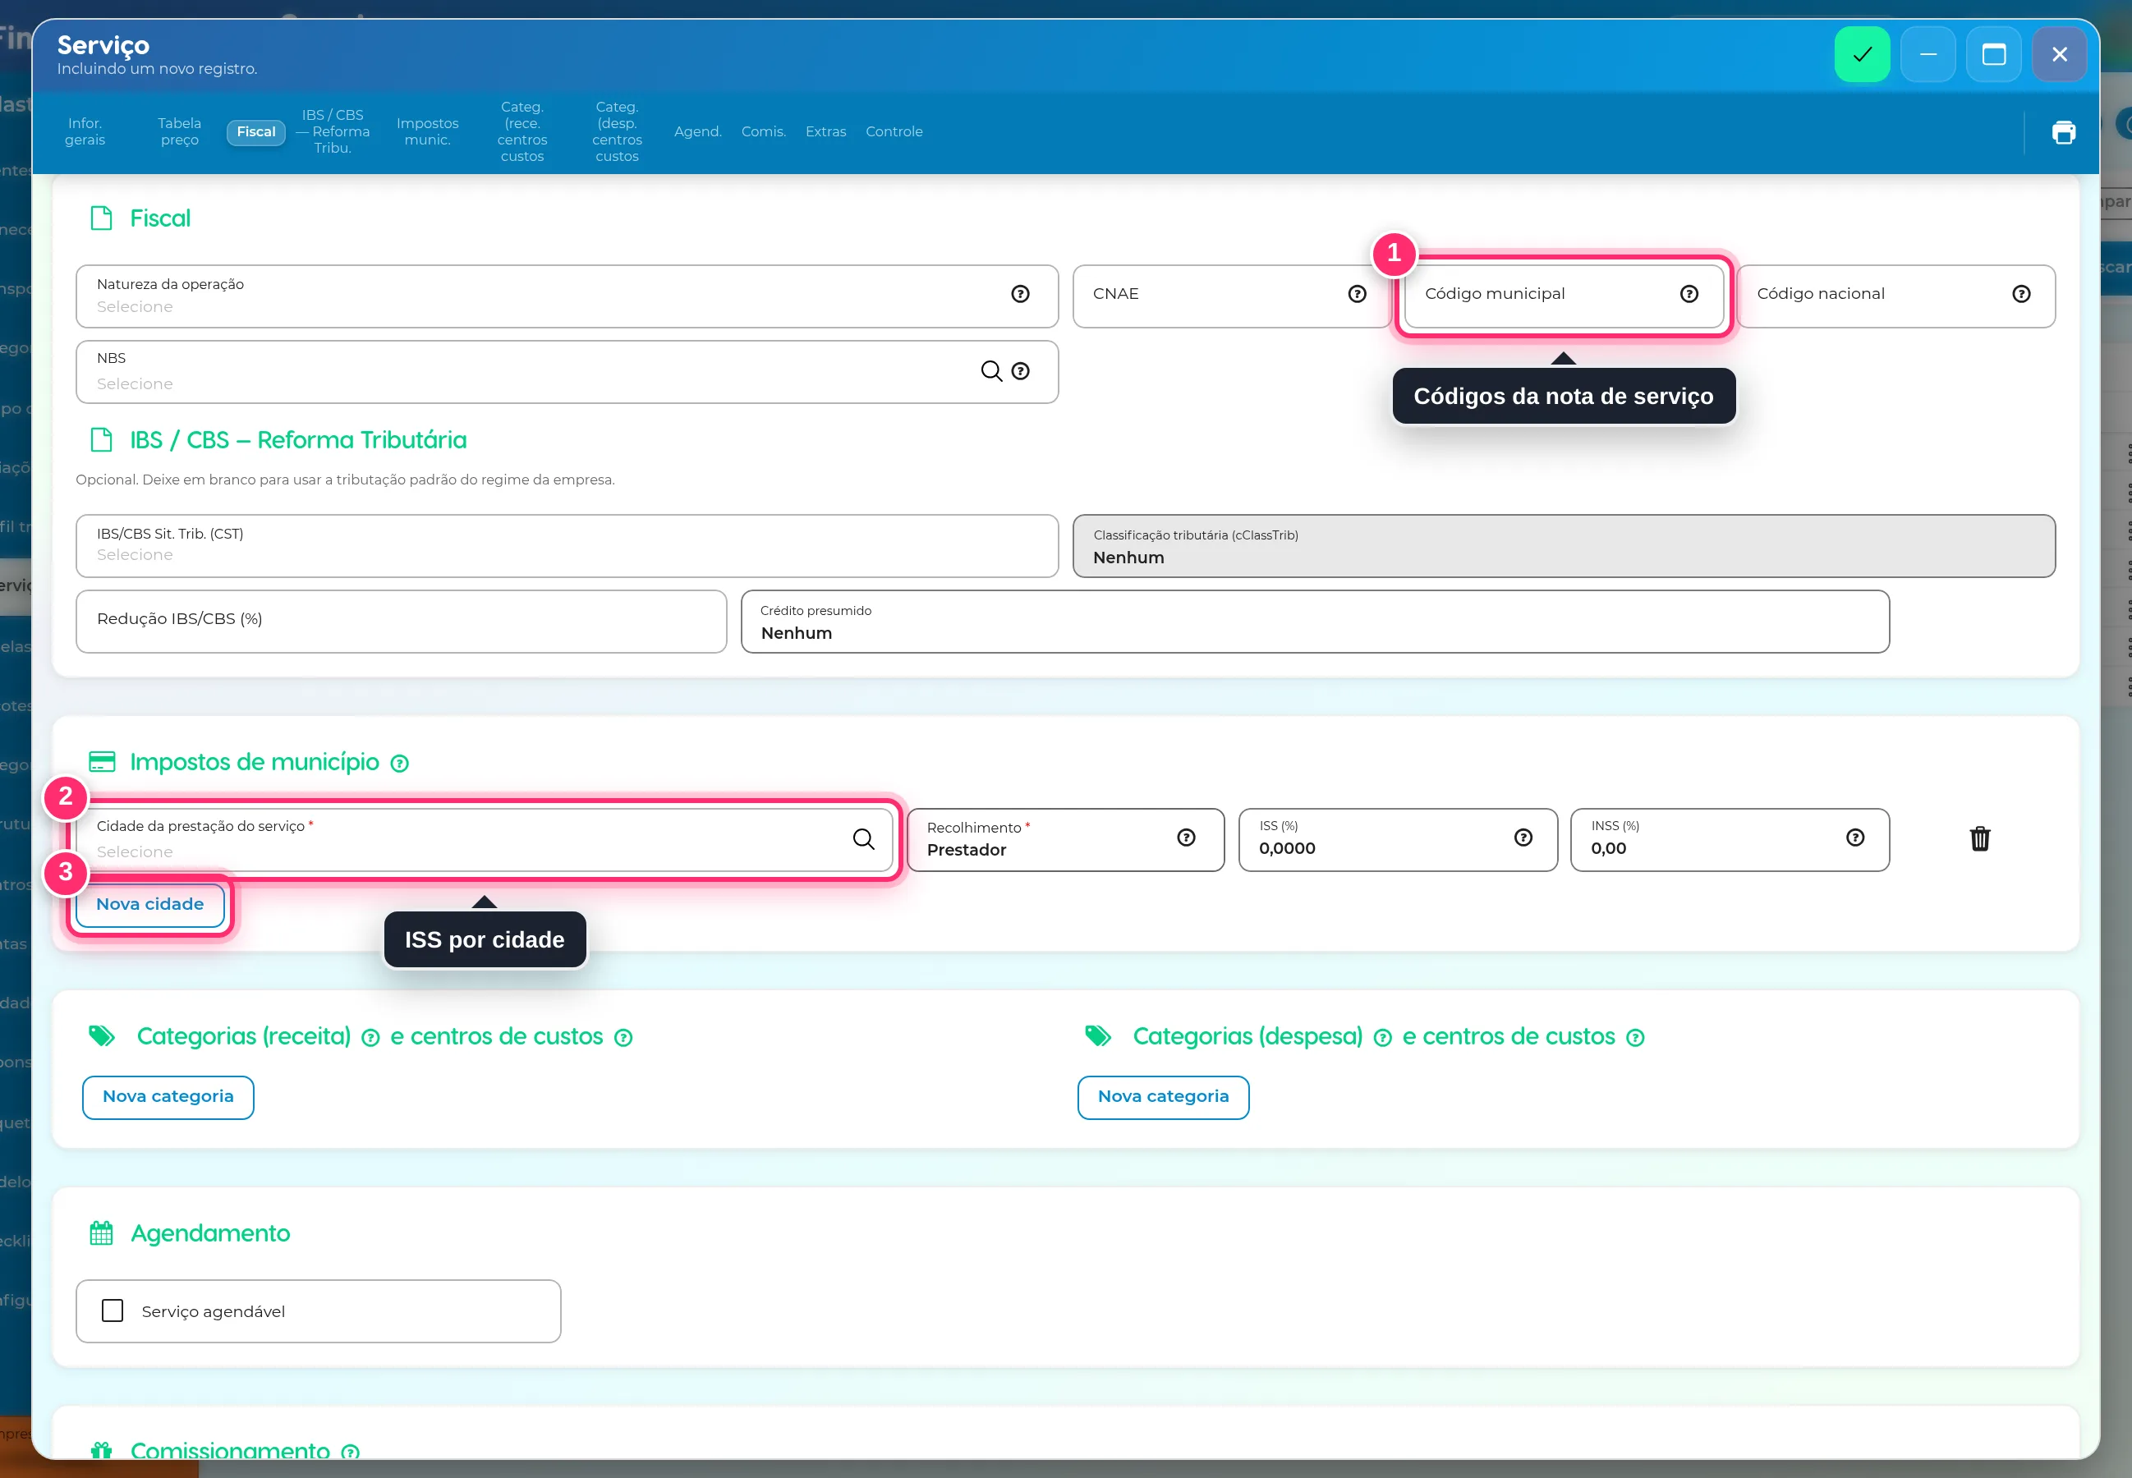
Task: Go to the Impostos munic. tab
Action: (x=427, y=131)
